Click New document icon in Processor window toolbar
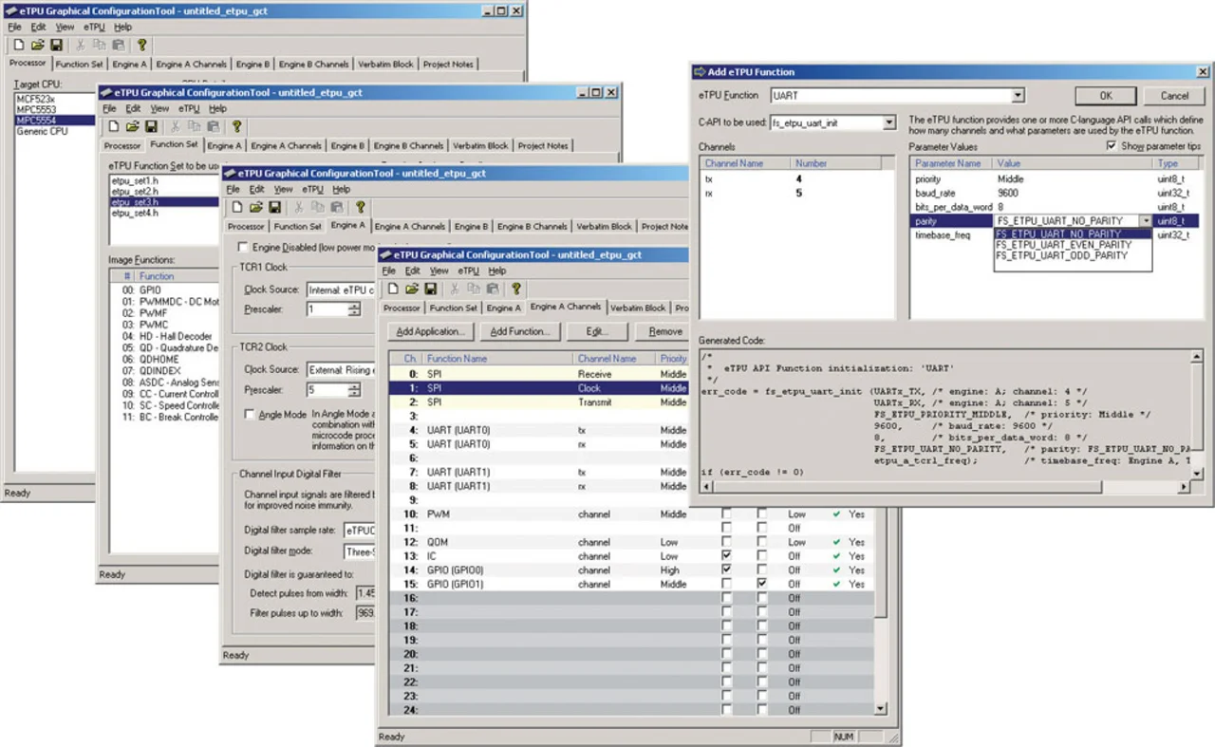Screen dimensions: 1215x747 coord(20,45)
